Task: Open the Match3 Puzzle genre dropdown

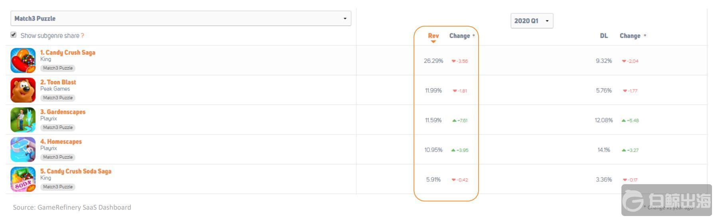Action: coord(180,19)
